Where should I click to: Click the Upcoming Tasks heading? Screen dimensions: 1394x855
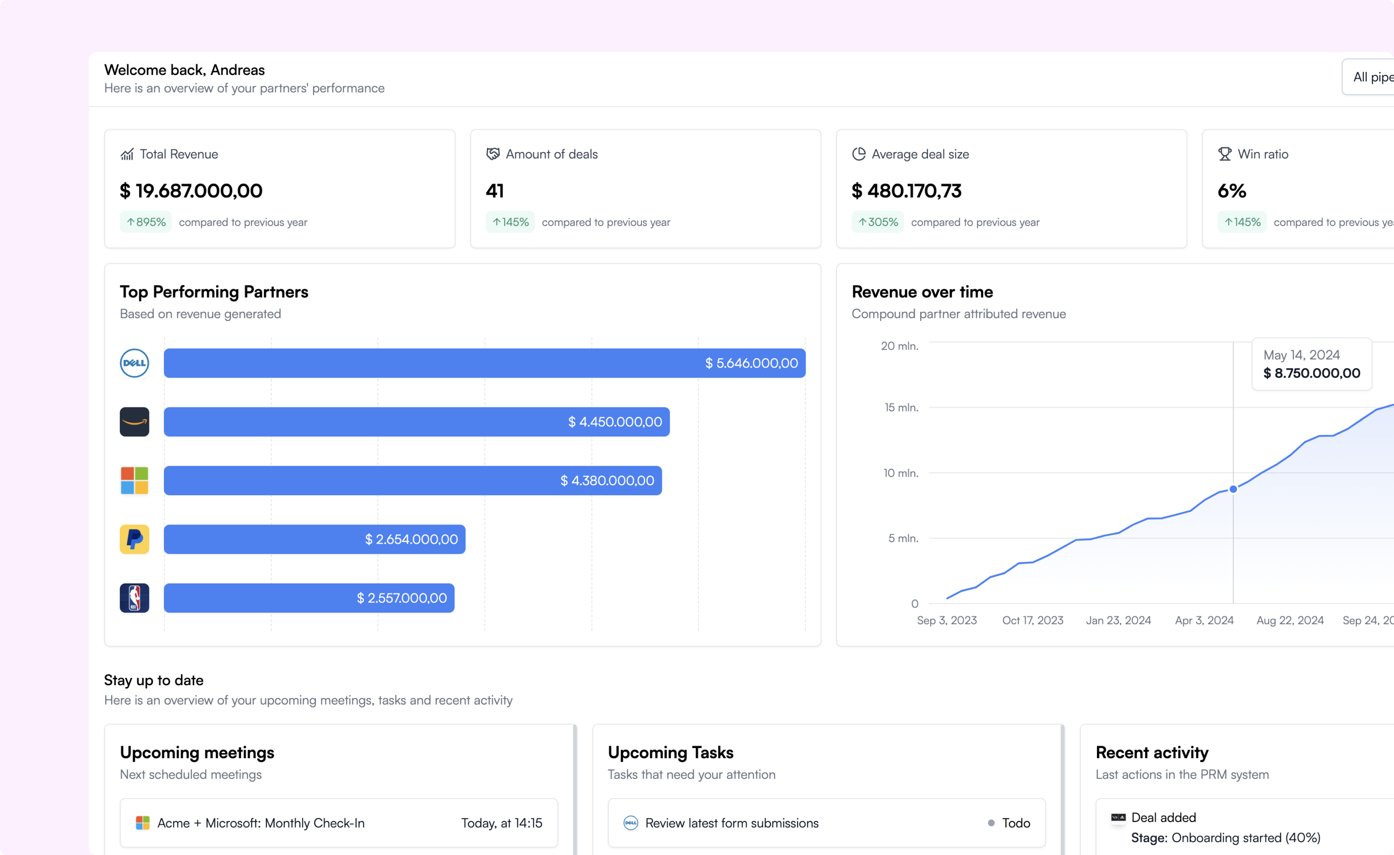pyautogui.click(x=671, y=753)
